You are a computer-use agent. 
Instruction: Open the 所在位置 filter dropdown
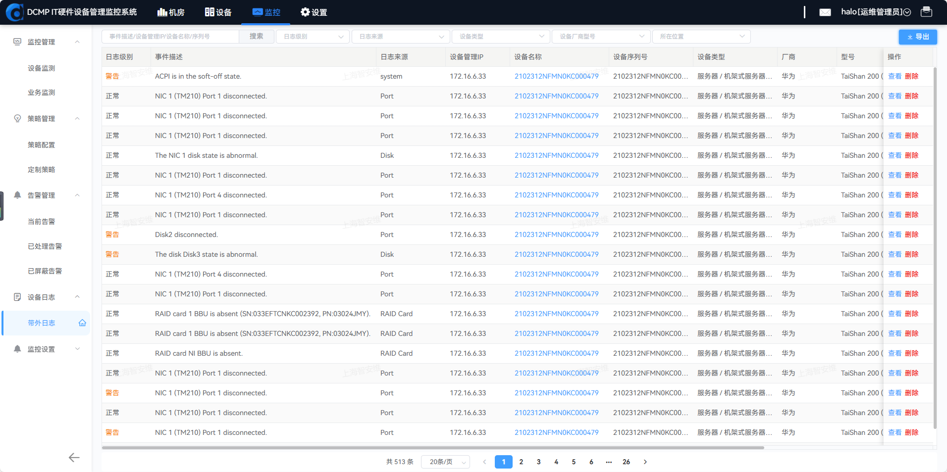(x=701, y=37)
